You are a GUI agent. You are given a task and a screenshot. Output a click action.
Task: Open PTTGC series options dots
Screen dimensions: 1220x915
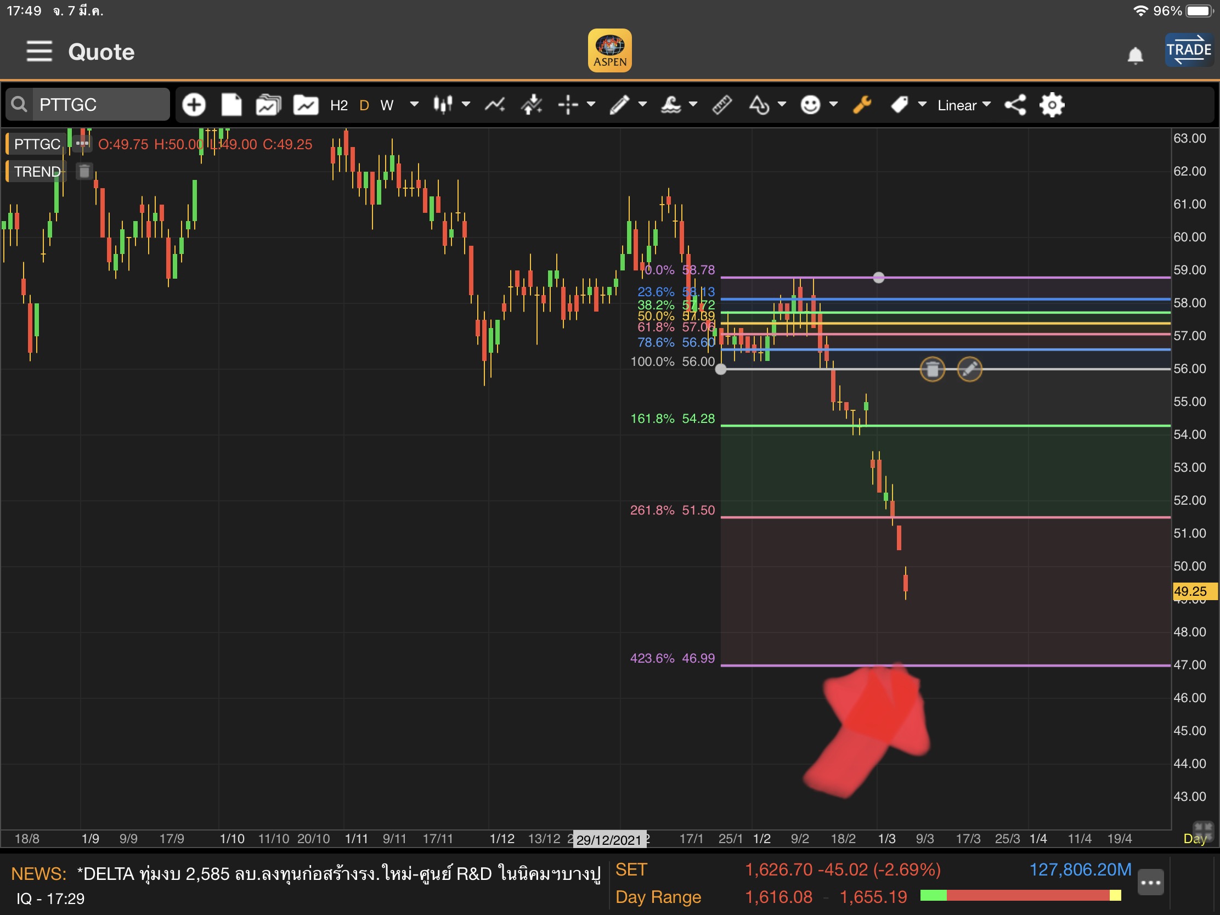pyautogui.click(x=82, y=143)
